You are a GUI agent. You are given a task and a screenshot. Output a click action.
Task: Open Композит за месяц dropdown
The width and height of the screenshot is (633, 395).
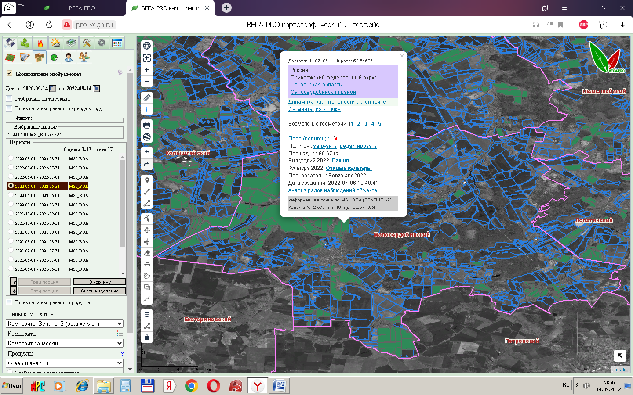coord(65,343)
